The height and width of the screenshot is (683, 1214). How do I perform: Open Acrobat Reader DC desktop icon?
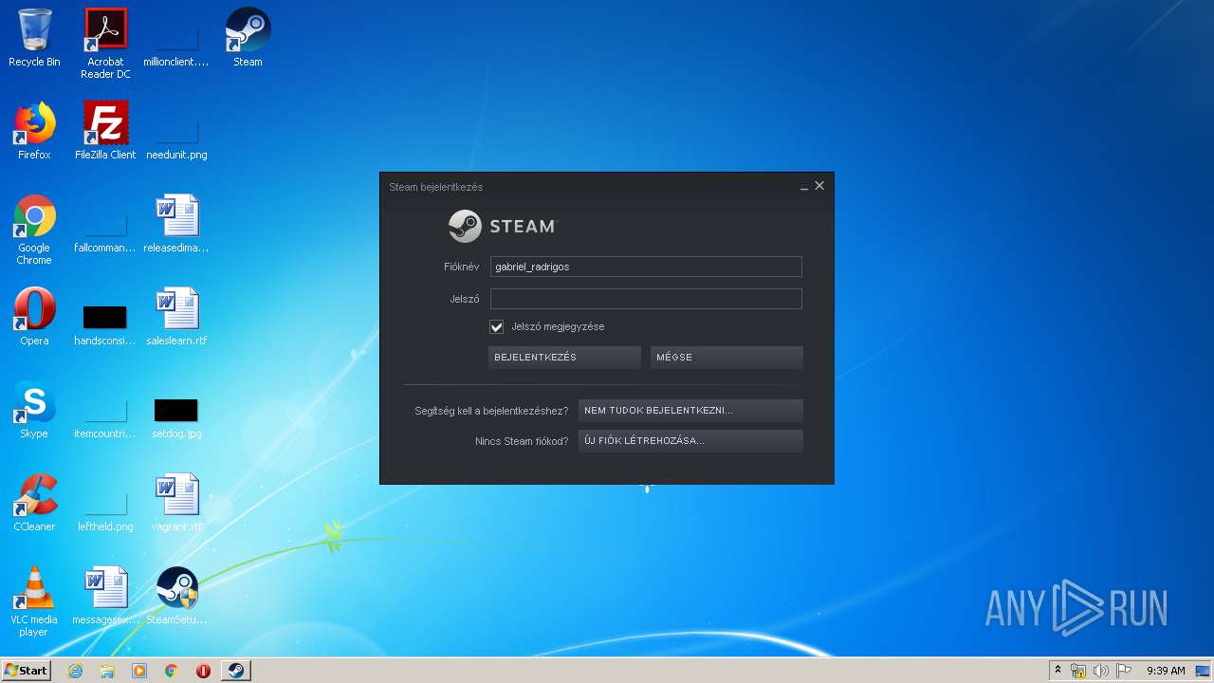point(105,44)
